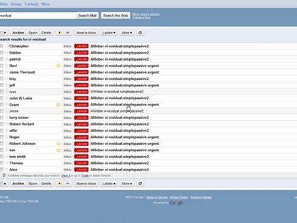The width and height of the screenshot is (297, 223).
Task: Tick the checkbox for Ravi's message
Action: click(1, 66)
